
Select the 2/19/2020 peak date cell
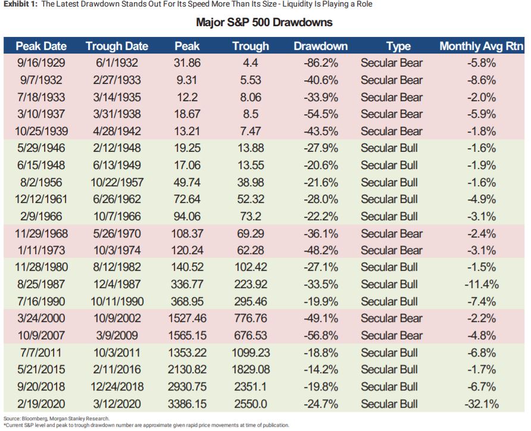point(41,404)
